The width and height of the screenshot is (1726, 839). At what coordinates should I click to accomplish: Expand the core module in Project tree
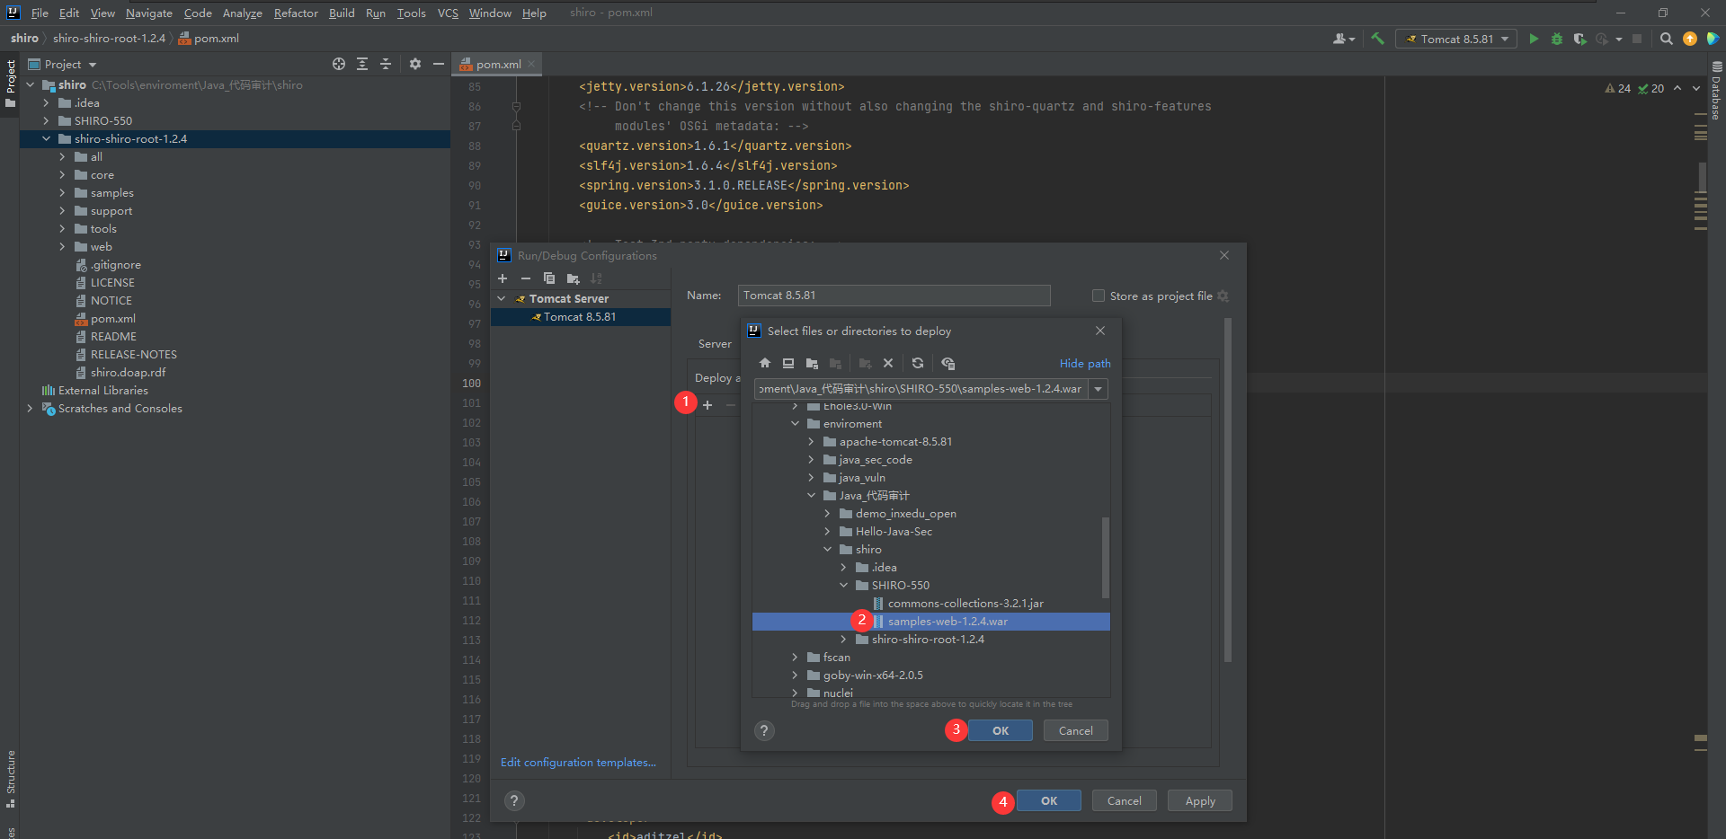62,175
